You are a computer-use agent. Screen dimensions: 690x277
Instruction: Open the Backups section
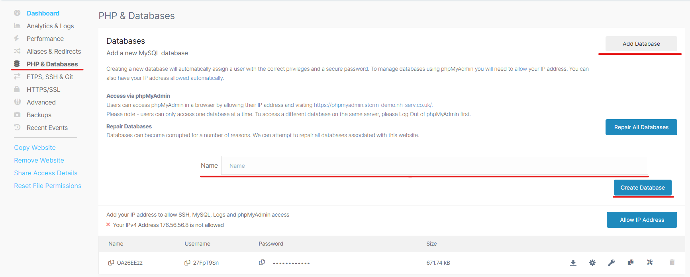coord(39,115)
